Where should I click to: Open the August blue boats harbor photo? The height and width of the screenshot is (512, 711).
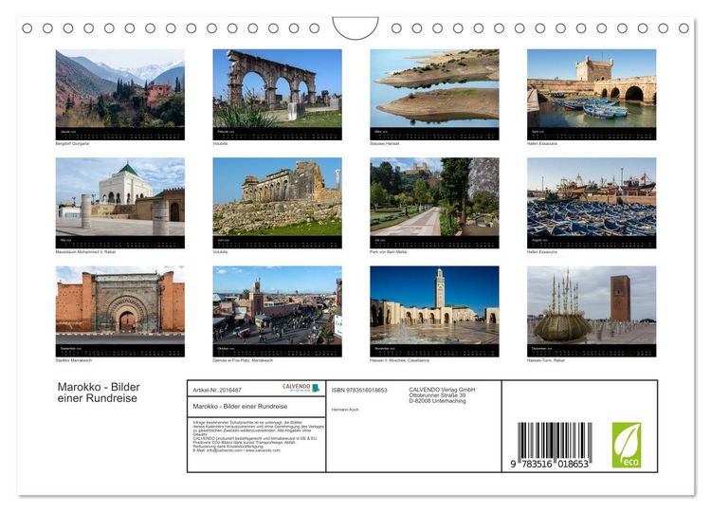(592, 196)
